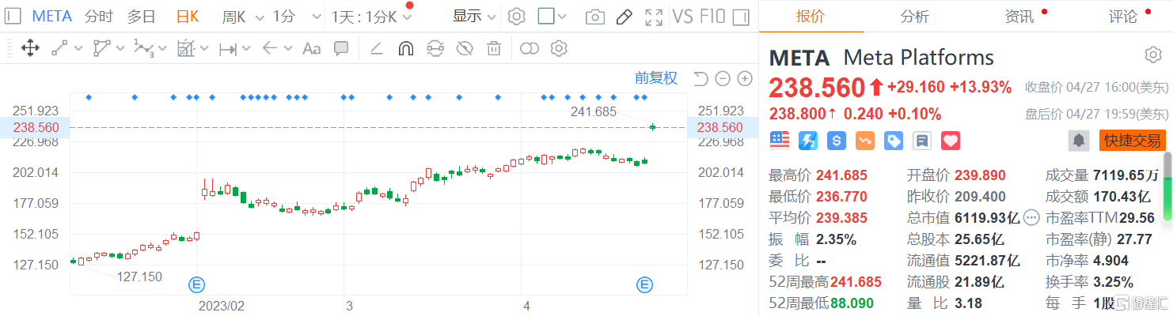Click the orange downtrend chart icon

click(865, 141)
